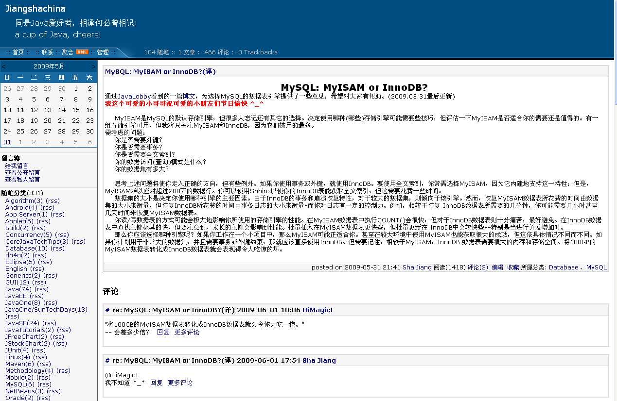Viewport: 617px width, 401px height.
Task: Open the Maven(6) category
Action: coord(20,364)
